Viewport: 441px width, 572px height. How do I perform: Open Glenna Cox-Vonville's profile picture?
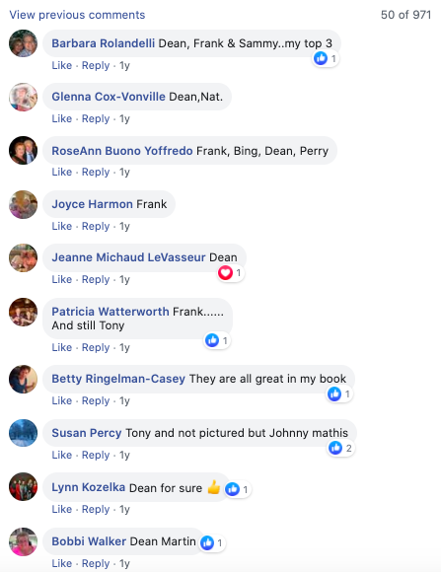[23, 97]
